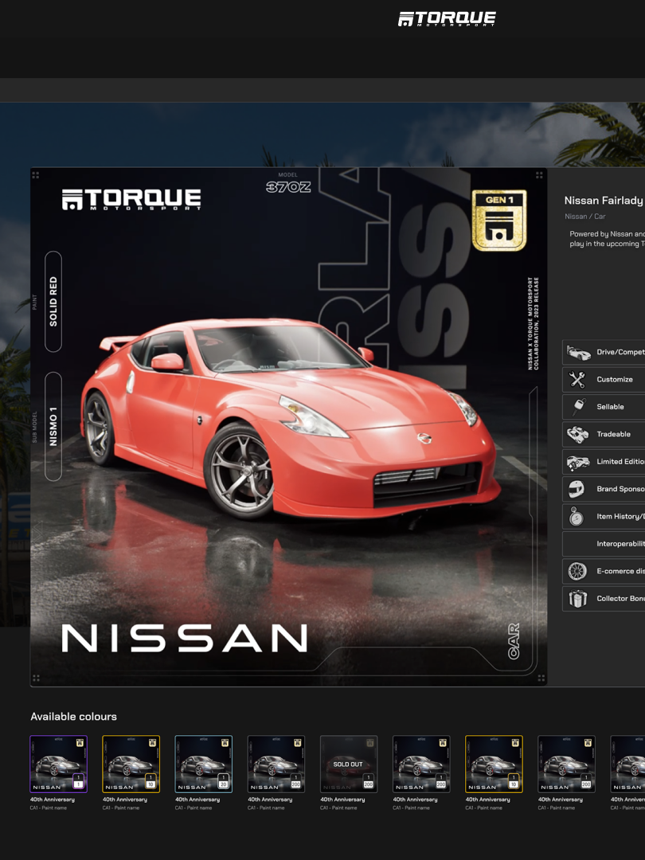Click the 'Nissan / Car' breadcrumb text

tap(585, 216)
